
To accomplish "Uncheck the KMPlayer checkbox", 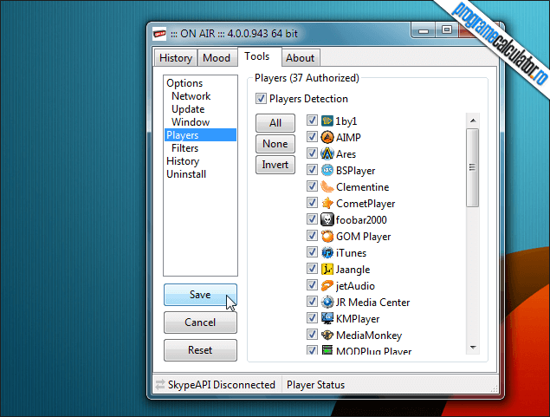I will (312, 318).
